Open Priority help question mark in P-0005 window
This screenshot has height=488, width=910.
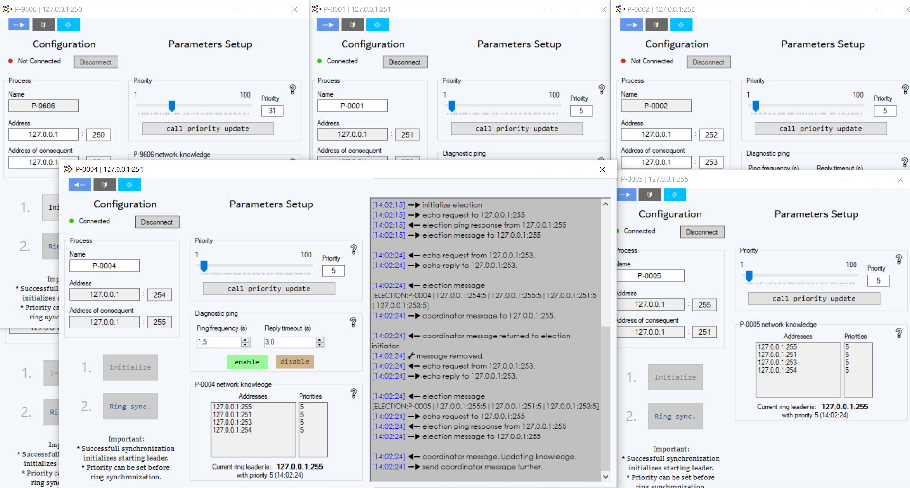(899, 259)
